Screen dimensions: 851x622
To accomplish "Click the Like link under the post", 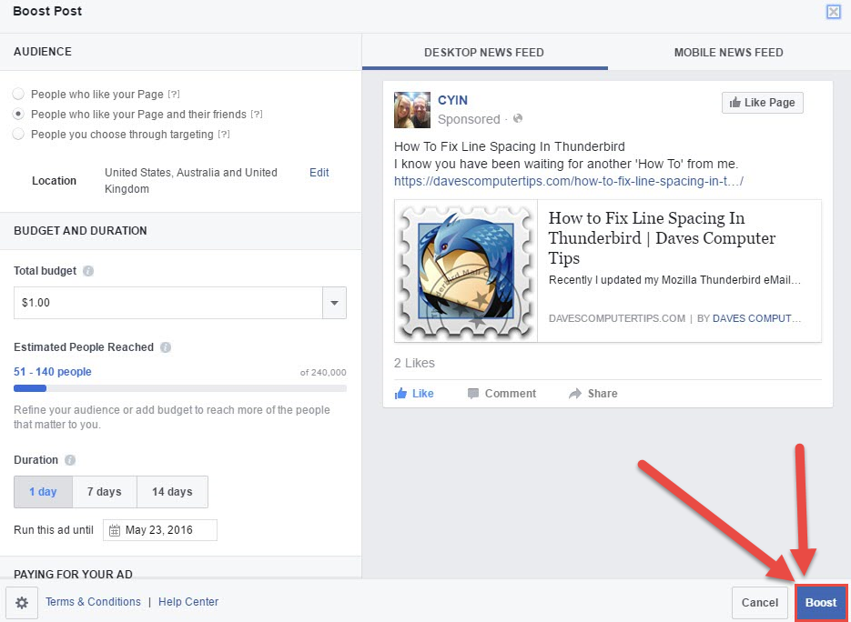I will coord(423,394).
